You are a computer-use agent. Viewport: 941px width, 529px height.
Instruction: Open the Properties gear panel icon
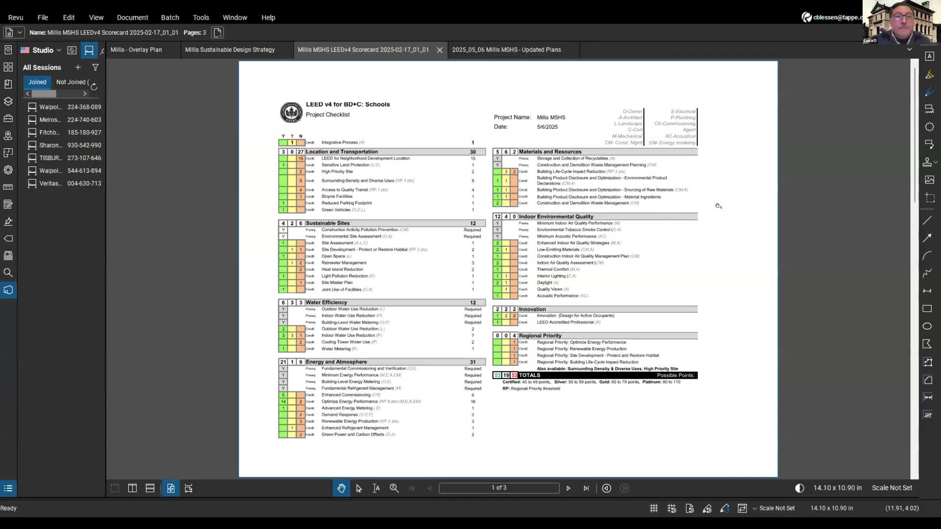point(8,170)
